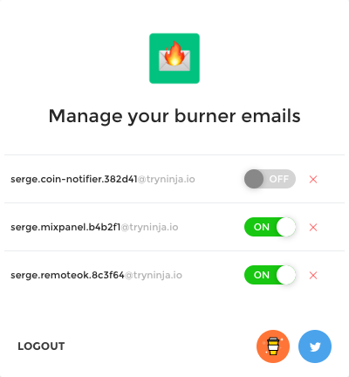The image size is (349, 377).
Task: Disable the serge.mixpanel email switch
Action: [270, 227]
